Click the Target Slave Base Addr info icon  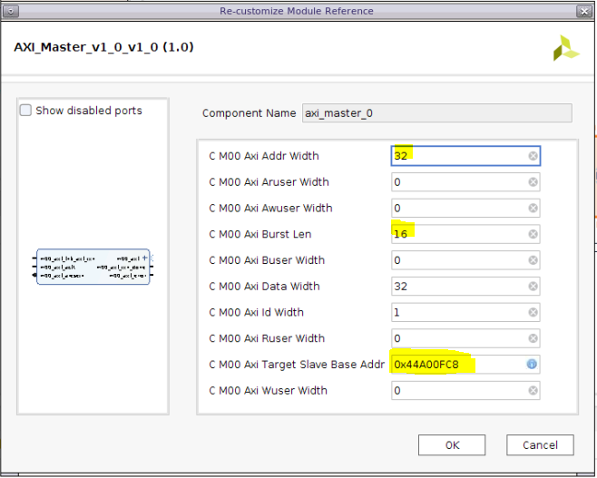pos(533,365)
